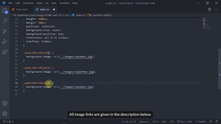This screenshot has height=124, width=221.
Task: Open the Search view
Action: coord(5,21)
